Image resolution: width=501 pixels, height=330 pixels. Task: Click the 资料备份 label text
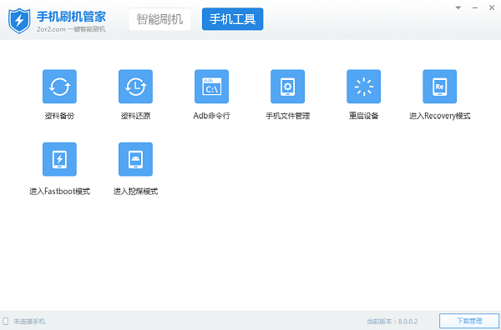(59, 116)
